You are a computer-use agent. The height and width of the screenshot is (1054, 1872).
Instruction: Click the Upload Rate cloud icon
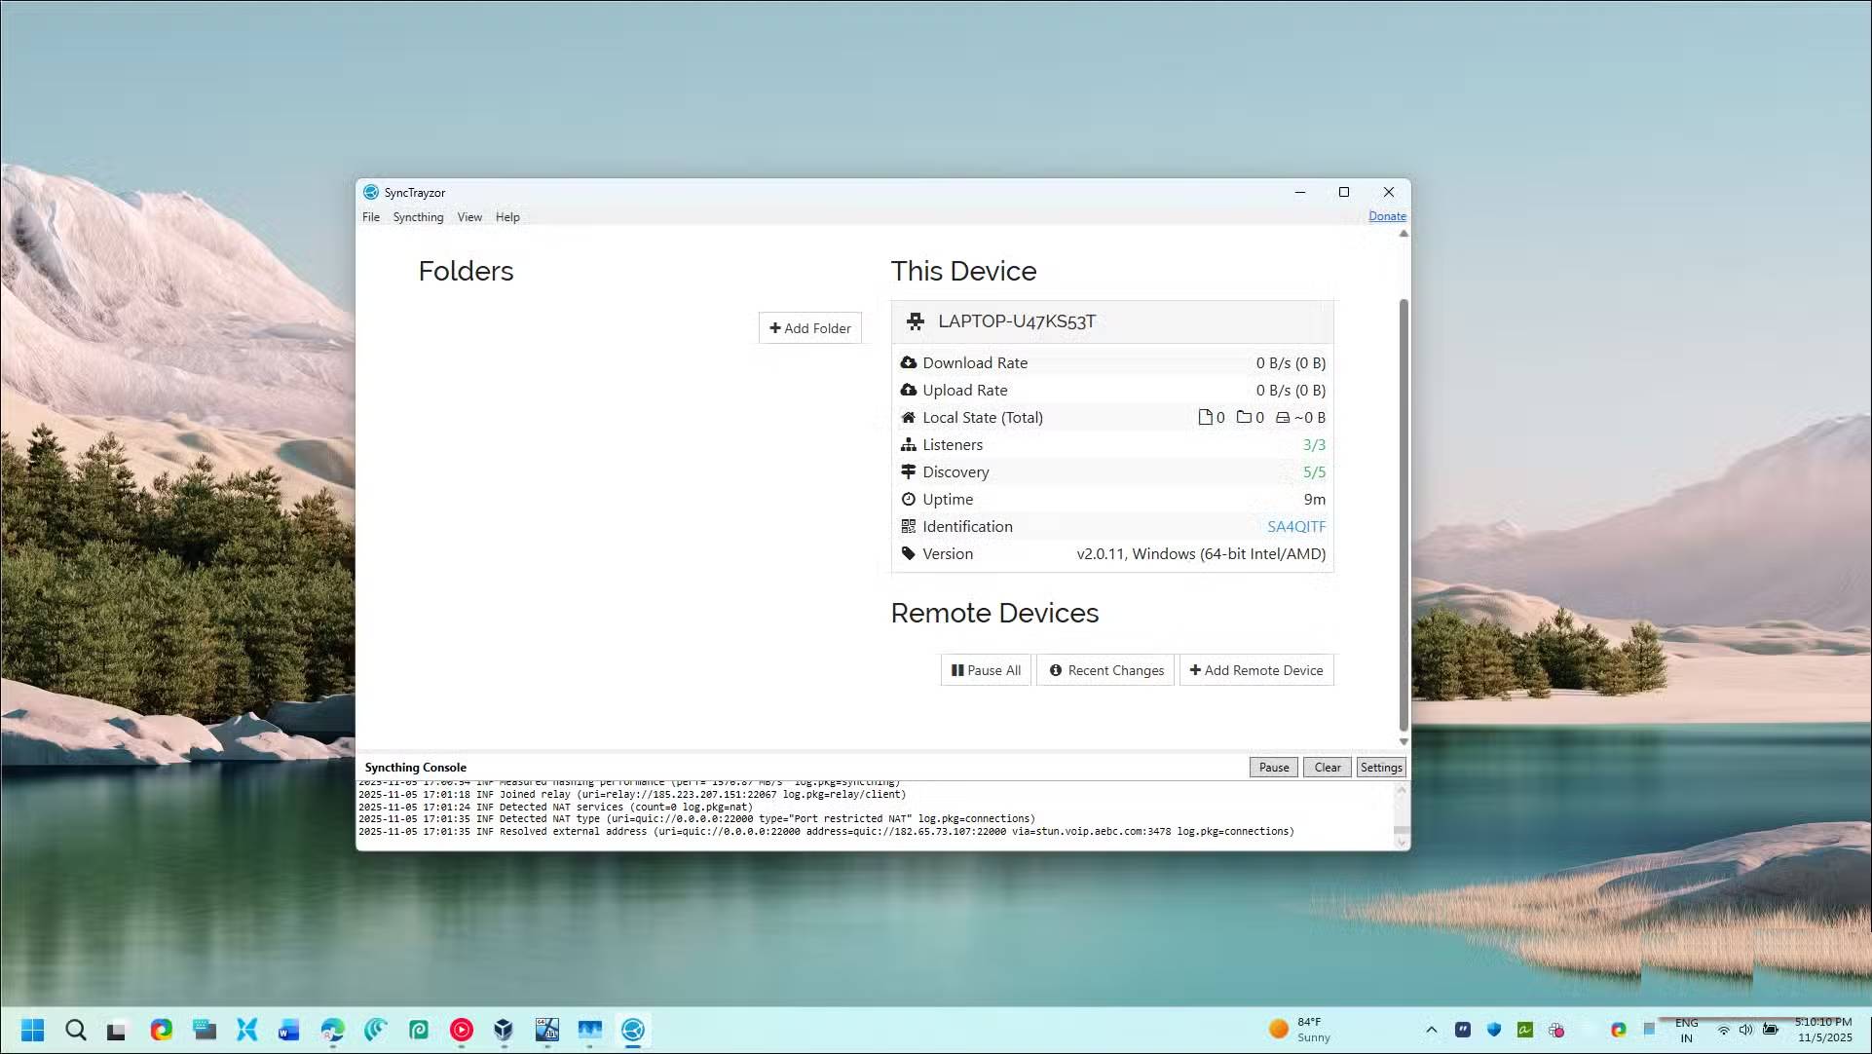click(x=909, y=390)
